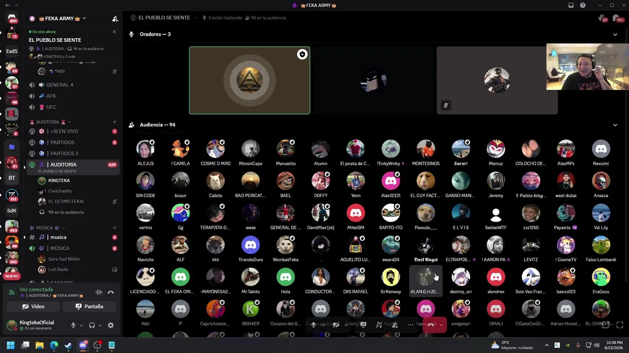Viewport: 629px width, 353px height.
Task: Open noise suppression waveform icon
Action: tap(99, 292)
